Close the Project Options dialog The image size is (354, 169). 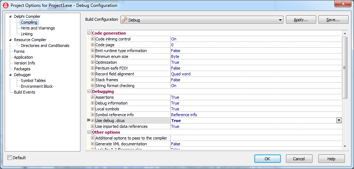click(343, 4)
